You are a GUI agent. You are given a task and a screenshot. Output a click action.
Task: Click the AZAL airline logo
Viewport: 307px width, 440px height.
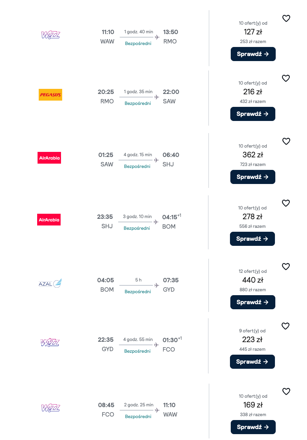click(x=50, y=283)
